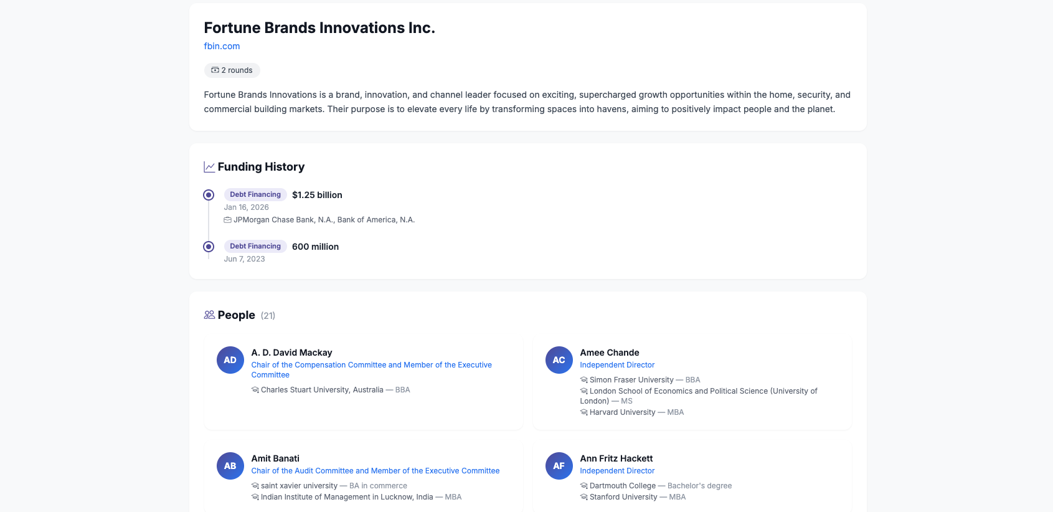
Task: Click the graduation icon beside Dartmouth College
Action: [583, 485]
